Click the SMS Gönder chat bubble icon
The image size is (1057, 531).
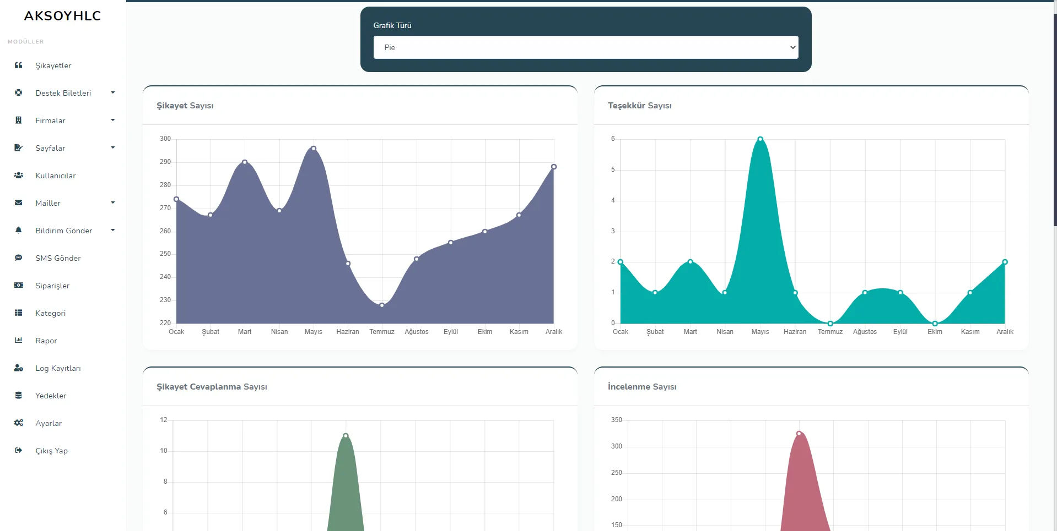[x=19, y=258]
